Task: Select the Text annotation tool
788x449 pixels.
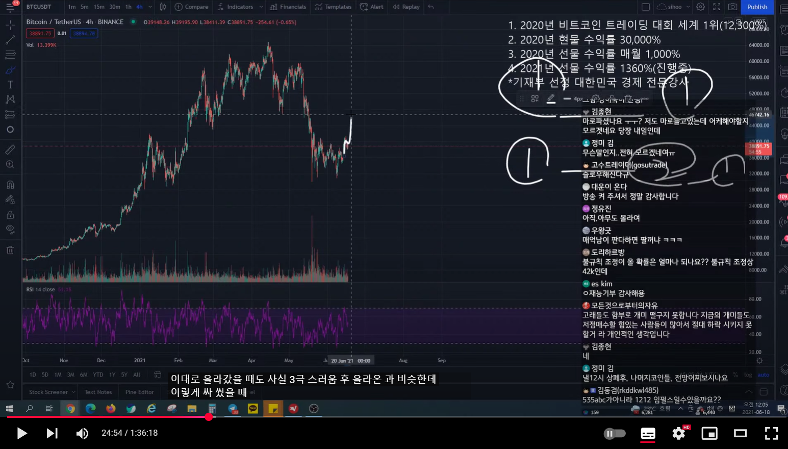Action: (10, 85)
